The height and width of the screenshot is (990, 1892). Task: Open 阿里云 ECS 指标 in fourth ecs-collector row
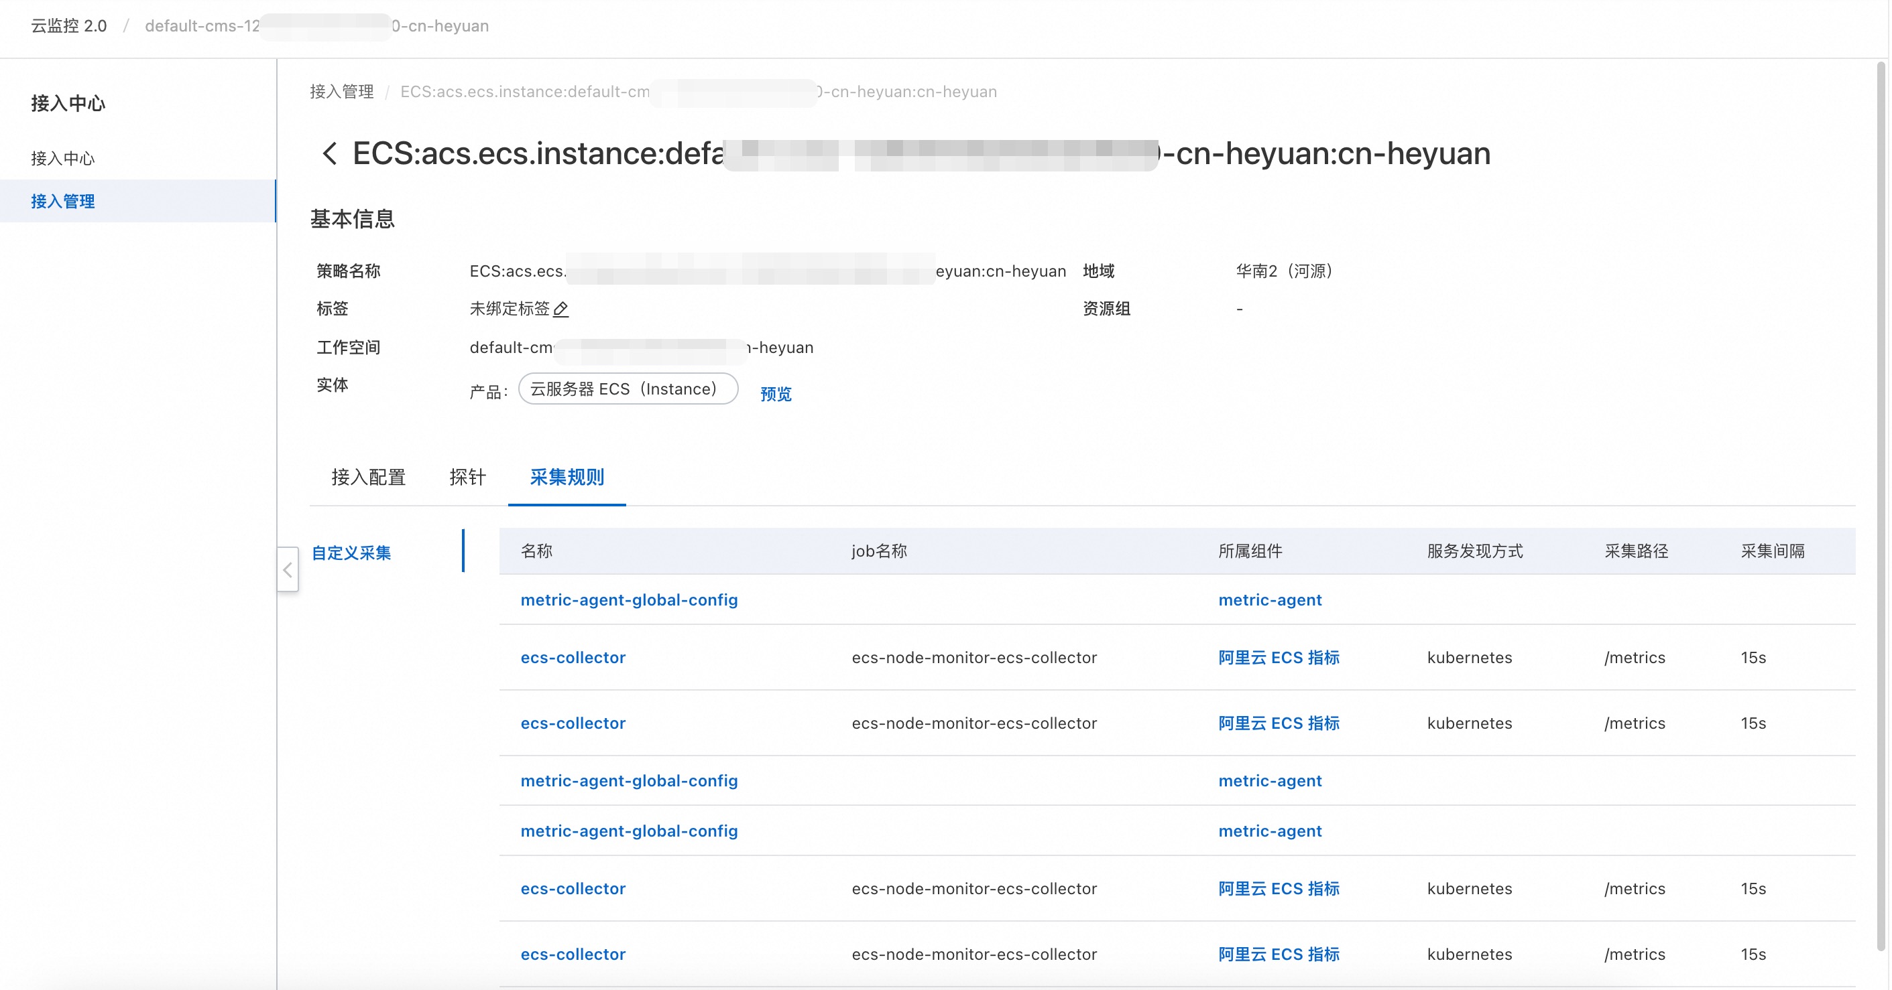pos(1279,954)
